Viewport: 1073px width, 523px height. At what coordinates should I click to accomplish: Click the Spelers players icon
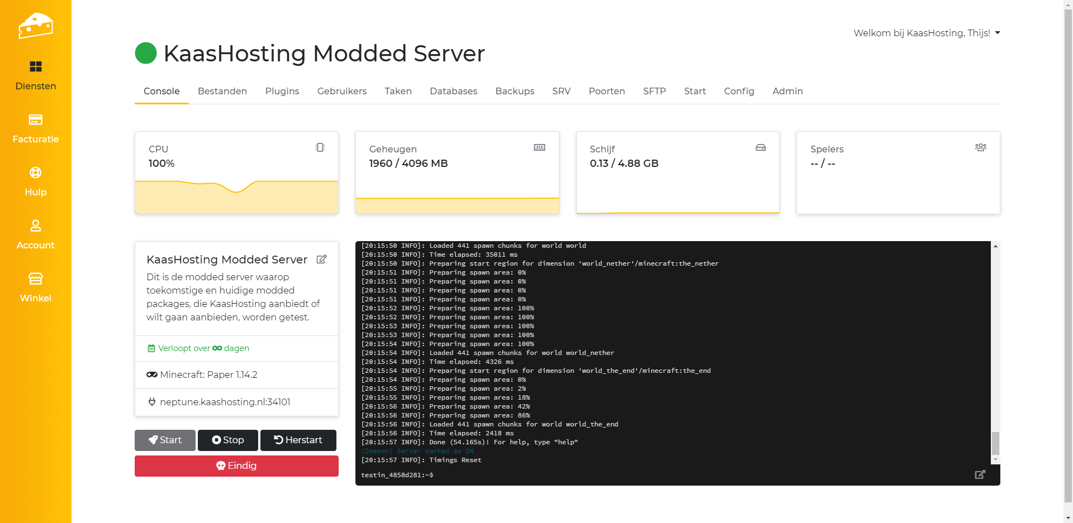[x=980, y=147]
